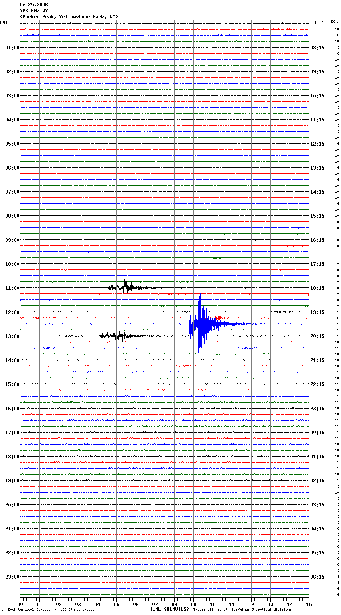Viewport: 341px width, 615px height.
Task: Select the 11:00 MST time label
Action: (12, 288)
